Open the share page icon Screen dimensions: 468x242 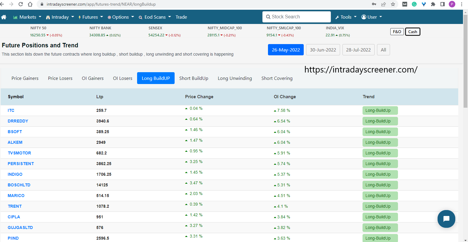click(x=383, y=4)
